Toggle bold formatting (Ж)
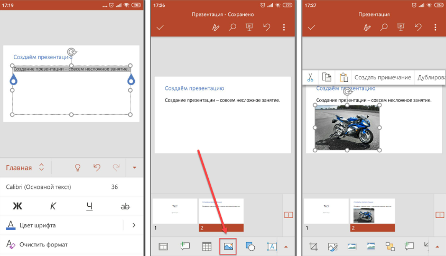446x256 pixels. click(x=17, y=206)
